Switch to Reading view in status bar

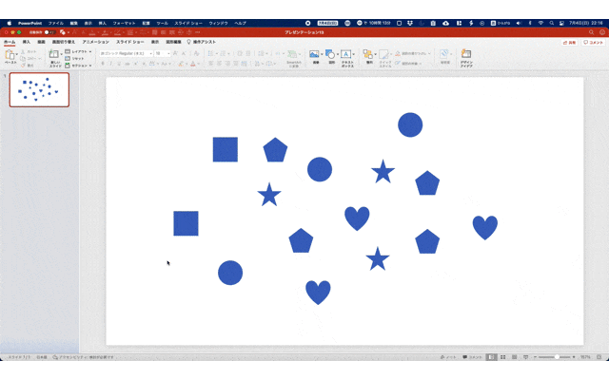coord(514,357)
